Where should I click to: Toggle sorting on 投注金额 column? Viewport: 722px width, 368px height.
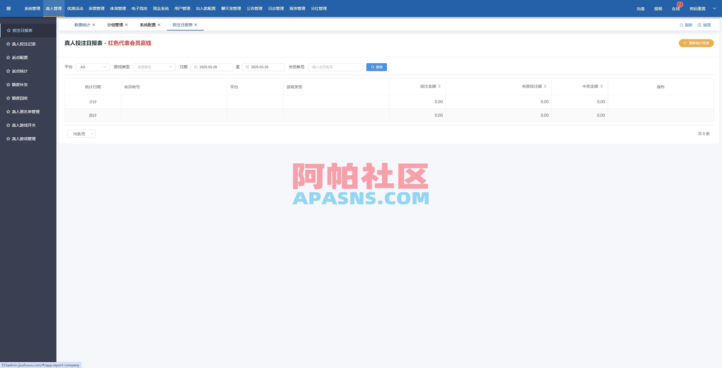(x=439, y=86)
